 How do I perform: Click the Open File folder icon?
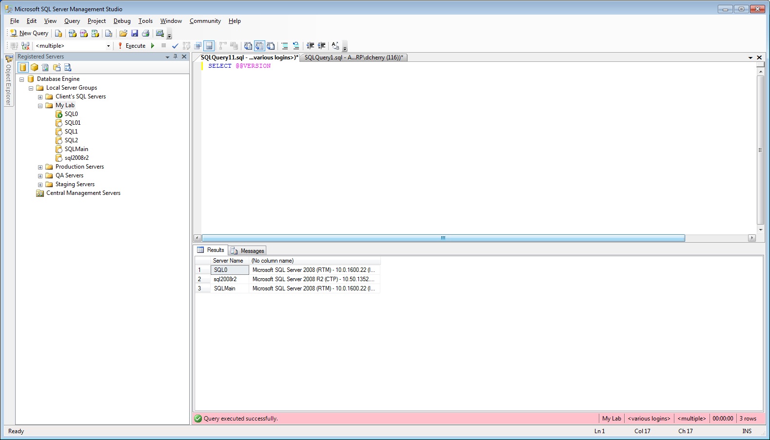(123, 33)
